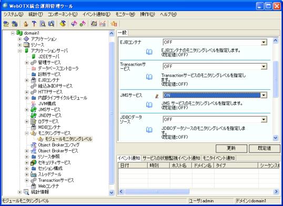Click the 診断サービス blue folder icon
Viewport: 283px width, 206px height.
pos(34,74)
